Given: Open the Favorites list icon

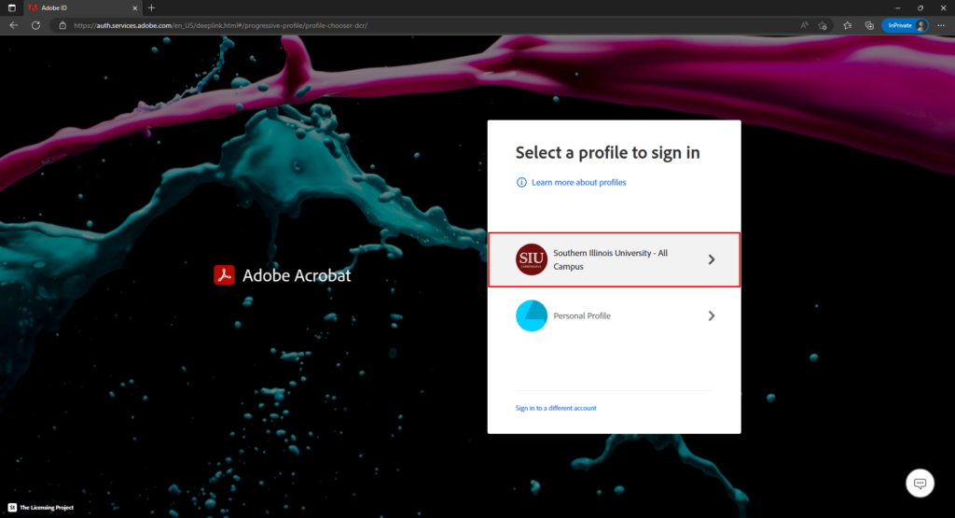Looking at the screenshot, I should click(x=847, y=25).
